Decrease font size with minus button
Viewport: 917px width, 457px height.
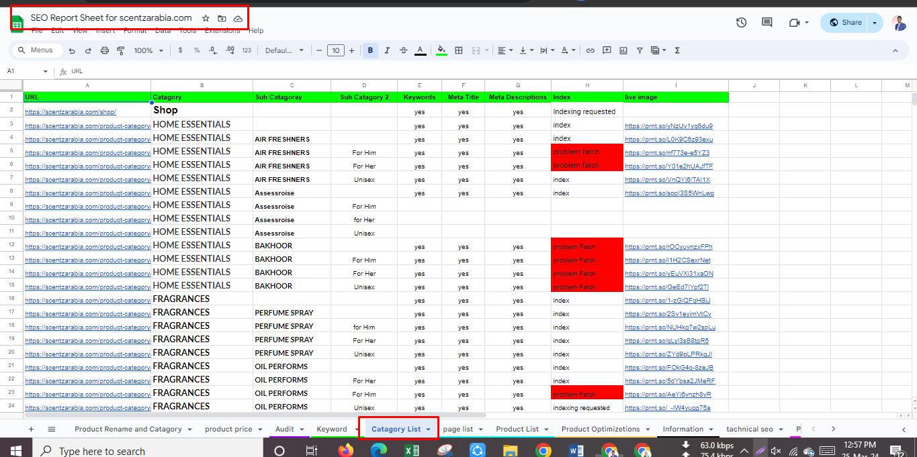[x=319, y=50]
